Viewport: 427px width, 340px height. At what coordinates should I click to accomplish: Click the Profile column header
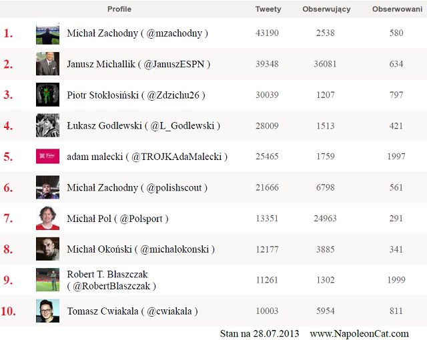click(x=119, y=9)
